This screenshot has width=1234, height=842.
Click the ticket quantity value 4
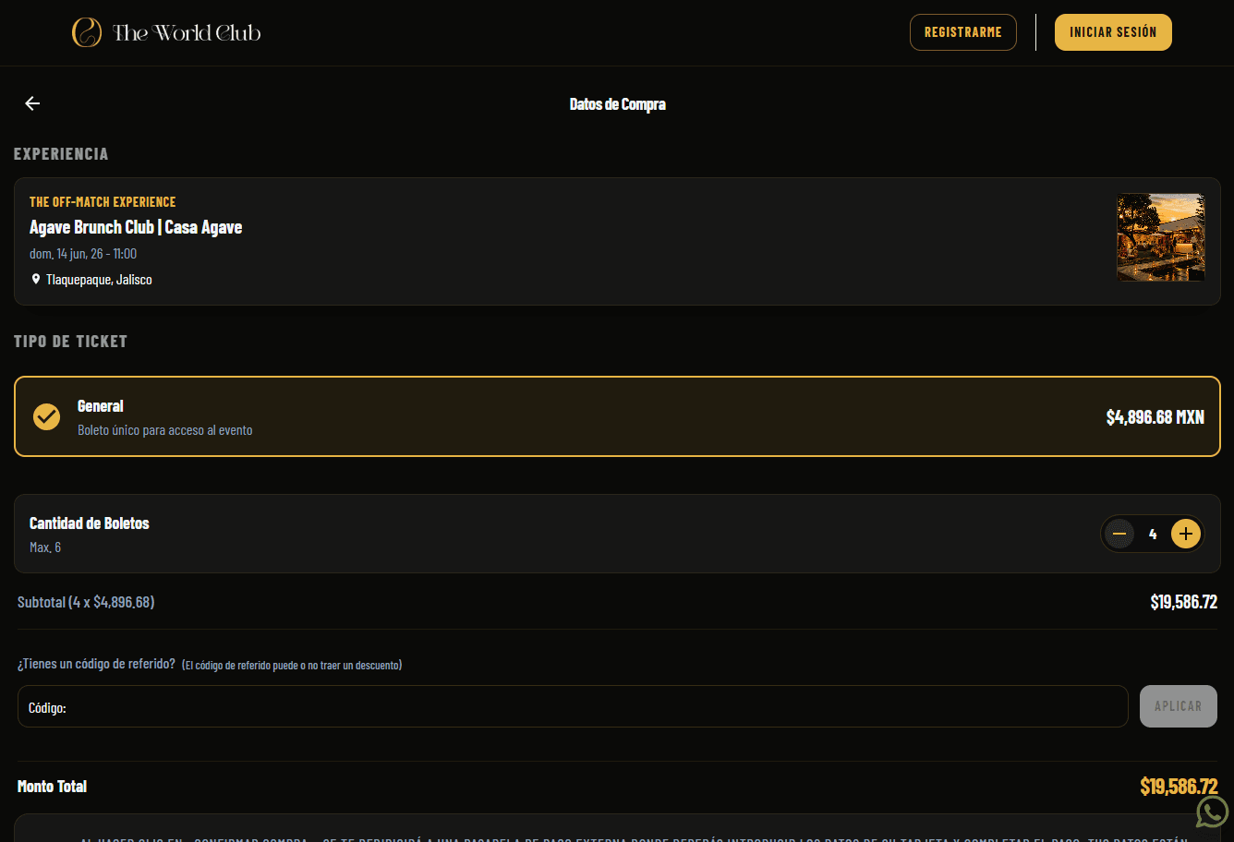(1153, 534)
